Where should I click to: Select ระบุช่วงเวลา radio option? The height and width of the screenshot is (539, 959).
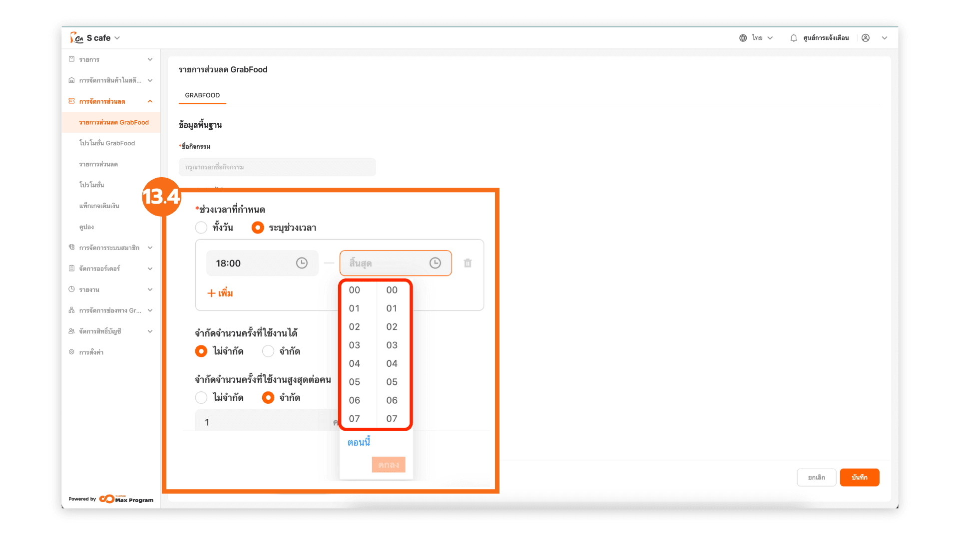(258, 228)
